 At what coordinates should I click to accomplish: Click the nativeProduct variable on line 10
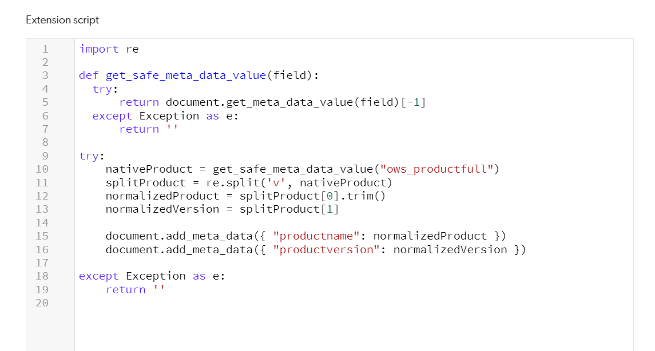(x=149, y=169)
